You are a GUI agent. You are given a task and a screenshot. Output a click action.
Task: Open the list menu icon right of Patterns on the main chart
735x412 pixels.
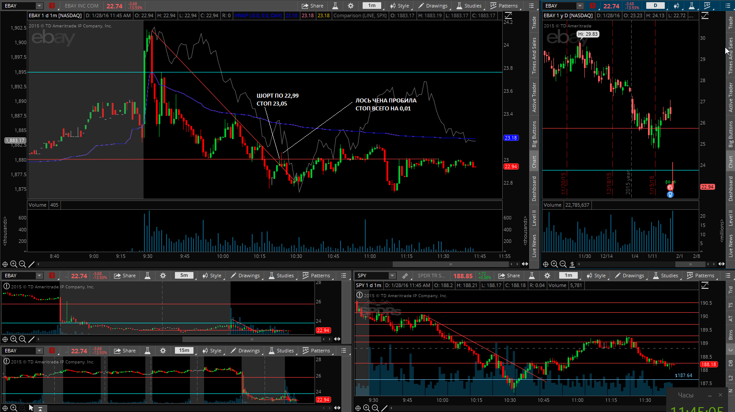pyautogui.click(x=531, y=6)
